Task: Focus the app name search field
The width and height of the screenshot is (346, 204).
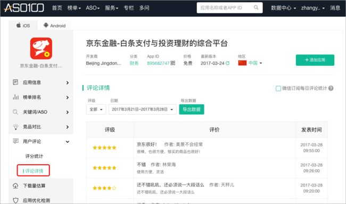Action: pyautogui.click(x=225, y=8)
